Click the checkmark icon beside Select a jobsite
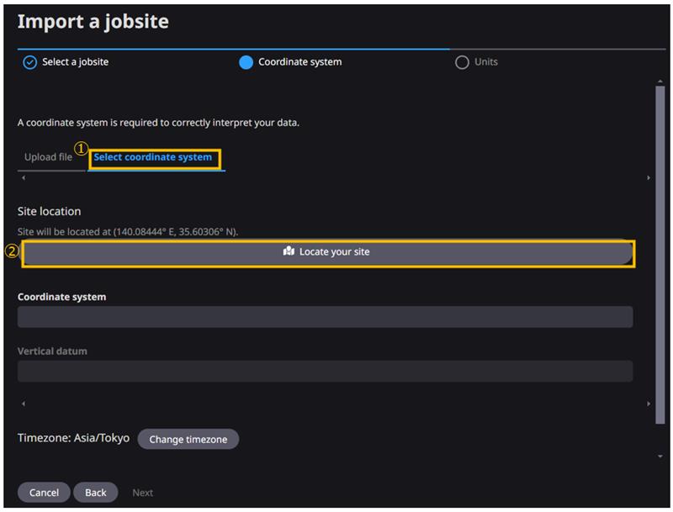 [x=29, y=62]
